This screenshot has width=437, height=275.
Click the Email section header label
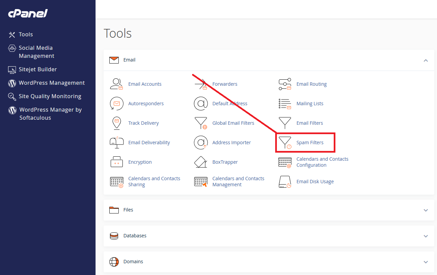pyautogui.click(x=130, y=60)
